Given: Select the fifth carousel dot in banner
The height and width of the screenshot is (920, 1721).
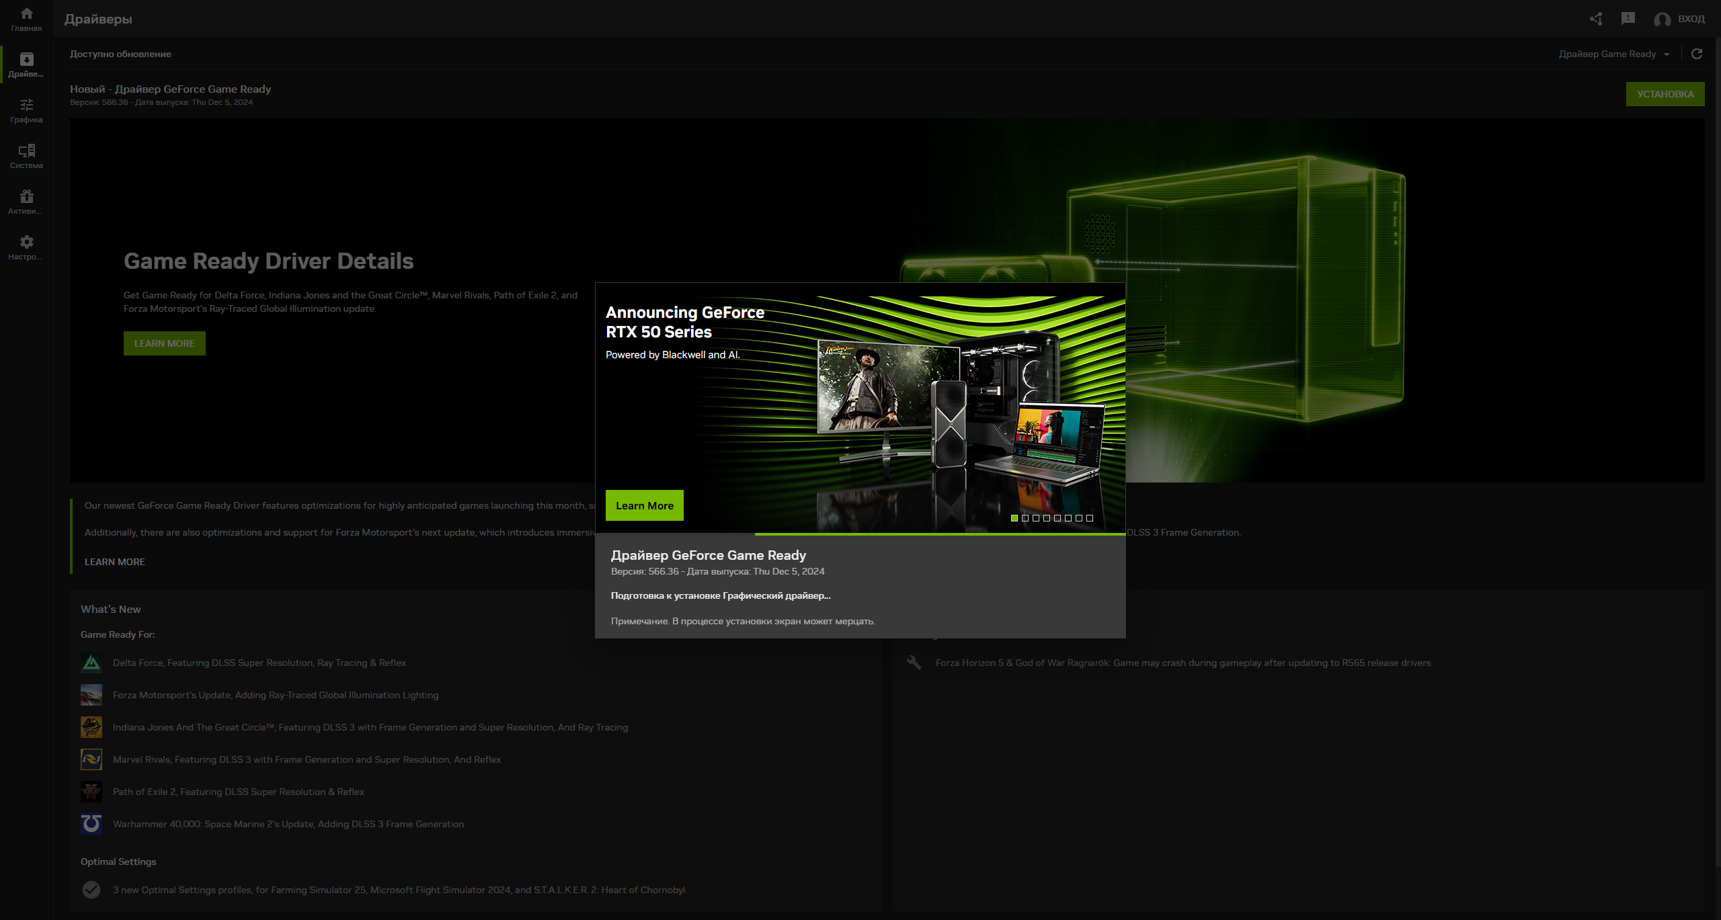Looking at the screenshot, I should 1057,518.
